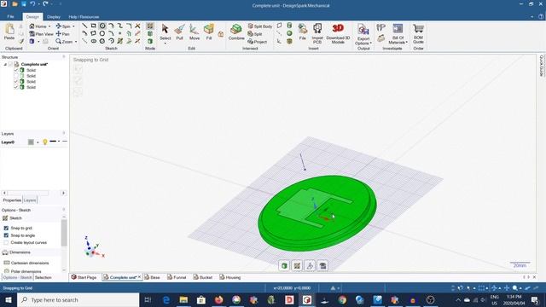Disable Snap to grid checkbox
The image size is (546, 307).
[6, 228]
